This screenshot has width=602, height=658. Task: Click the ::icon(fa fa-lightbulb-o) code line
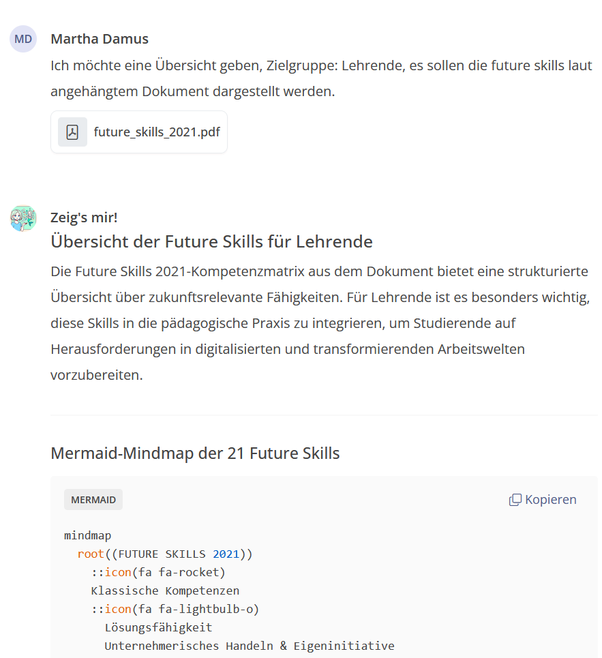175,609
